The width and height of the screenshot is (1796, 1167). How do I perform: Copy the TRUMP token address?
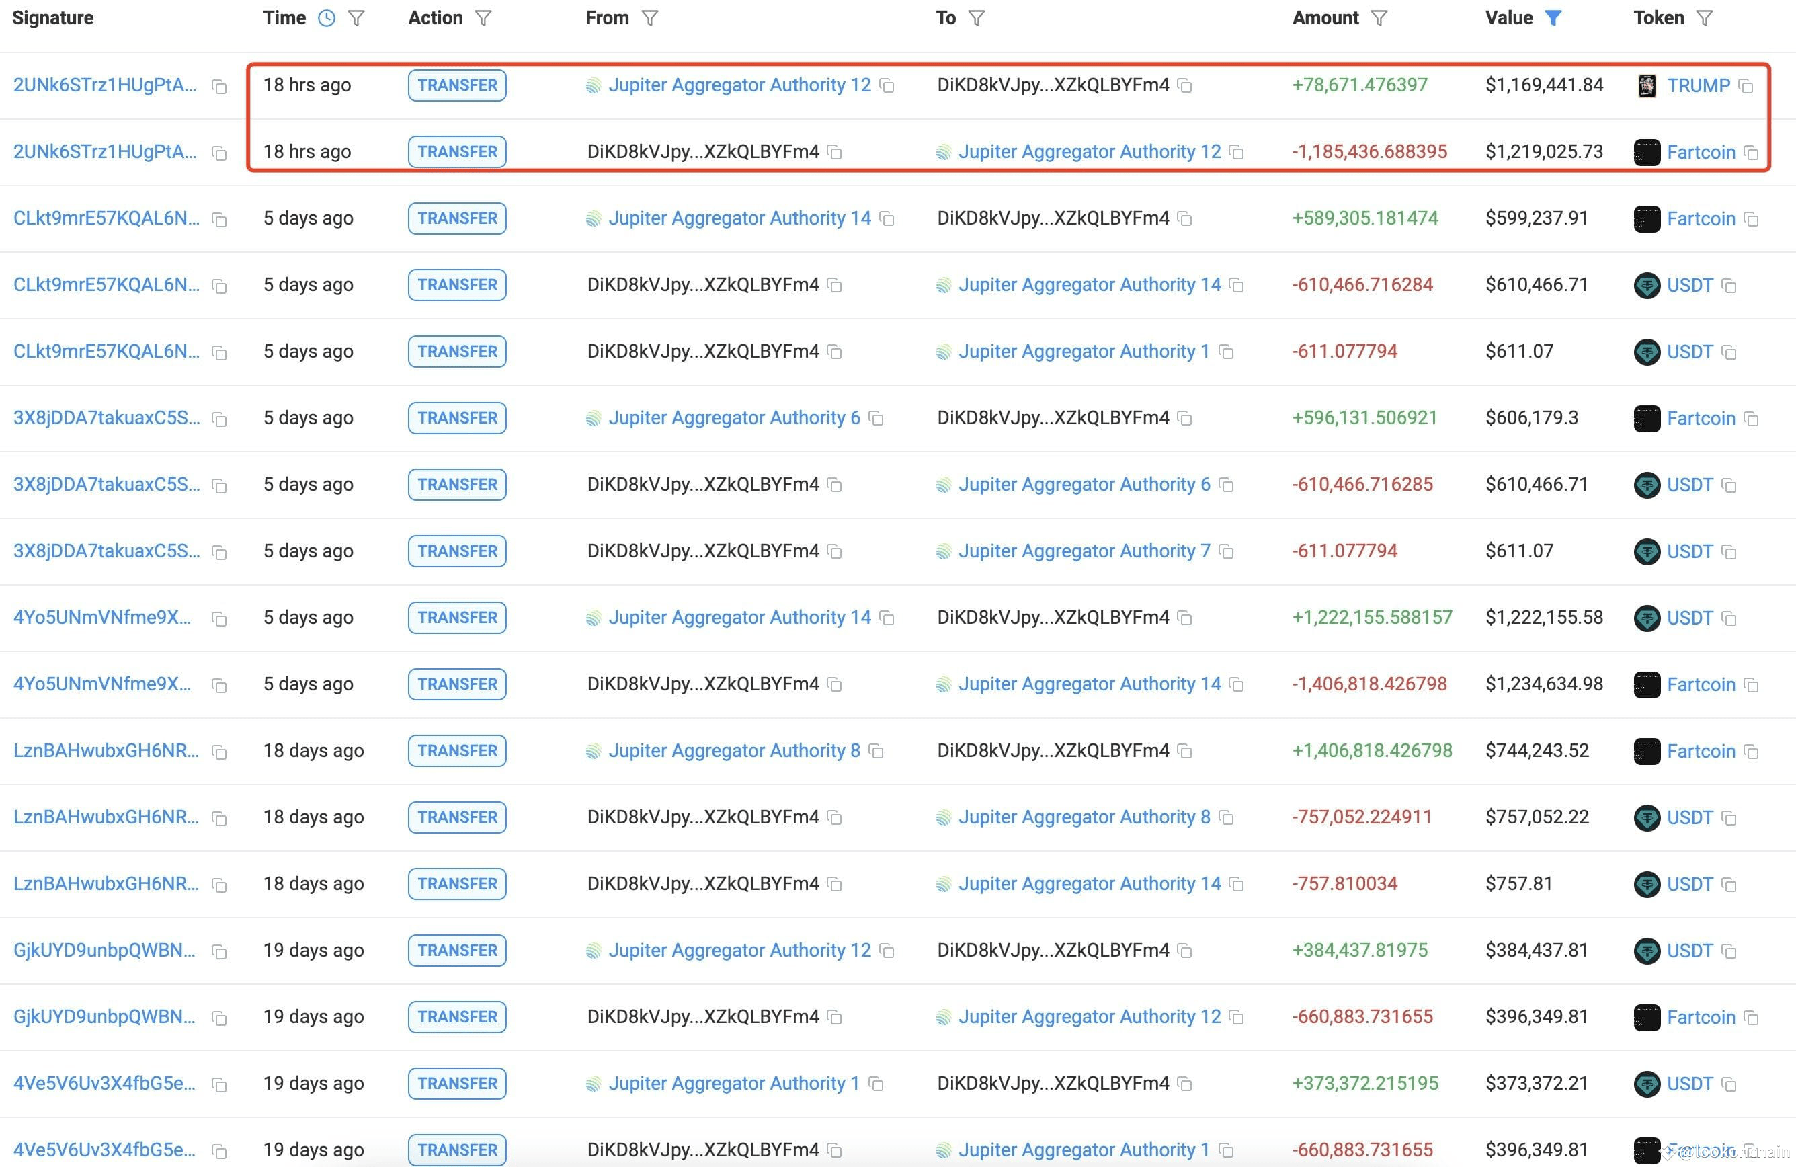(1746, 86)
